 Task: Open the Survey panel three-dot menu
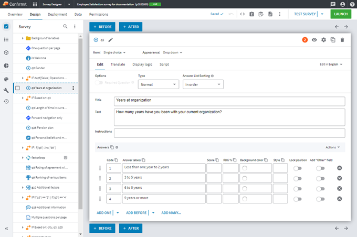pos(75,26)
